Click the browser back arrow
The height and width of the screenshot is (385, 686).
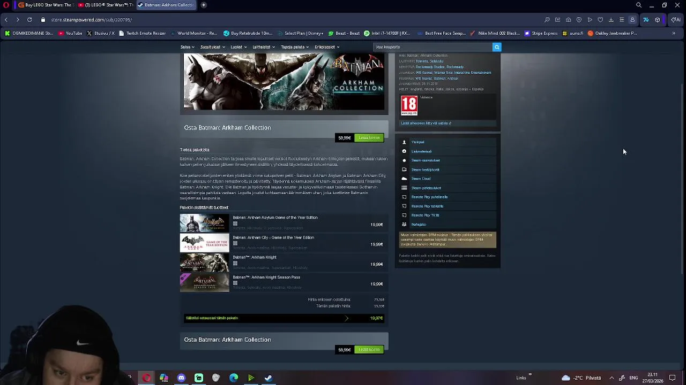(x=6, y=20)
